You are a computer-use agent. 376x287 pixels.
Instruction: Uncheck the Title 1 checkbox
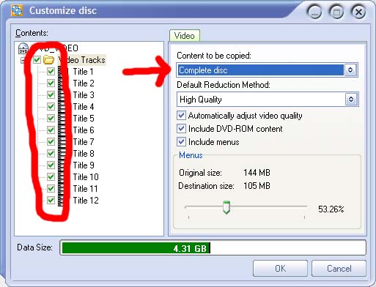point(51,72)
